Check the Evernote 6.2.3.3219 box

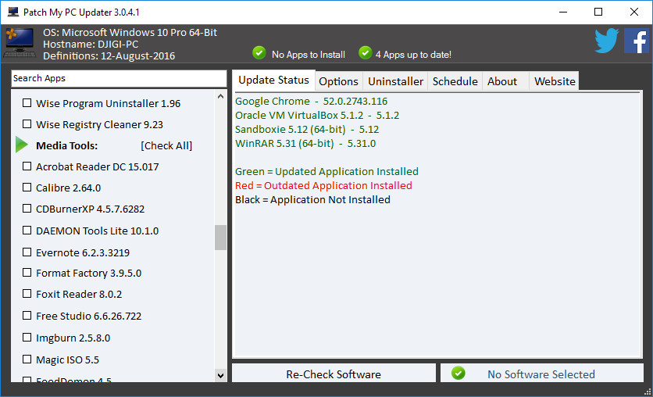27,252
